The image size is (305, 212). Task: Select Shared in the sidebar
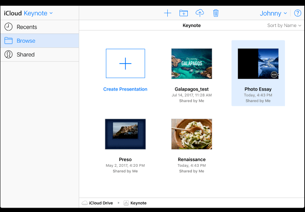point(40,54)
